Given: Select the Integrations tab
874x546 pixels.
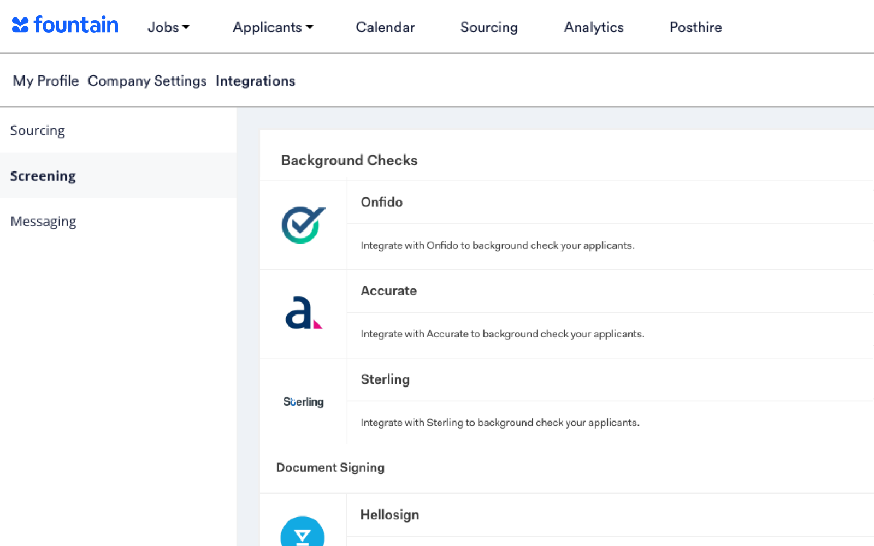Looking at the screenshot, I should click(x=255, y=81).
